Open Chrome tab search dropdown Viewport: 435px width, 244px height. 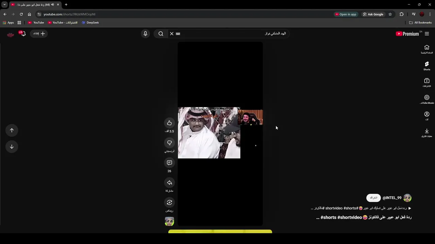(x=4, y=4)
